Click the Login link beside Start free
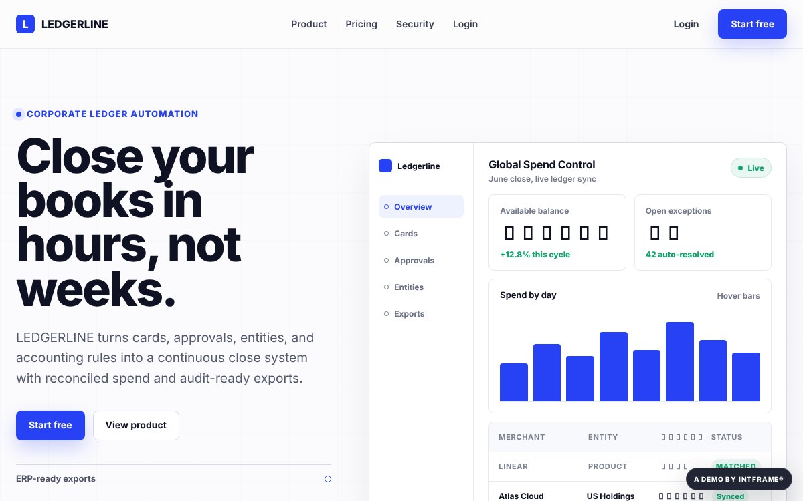 [686, 24]
